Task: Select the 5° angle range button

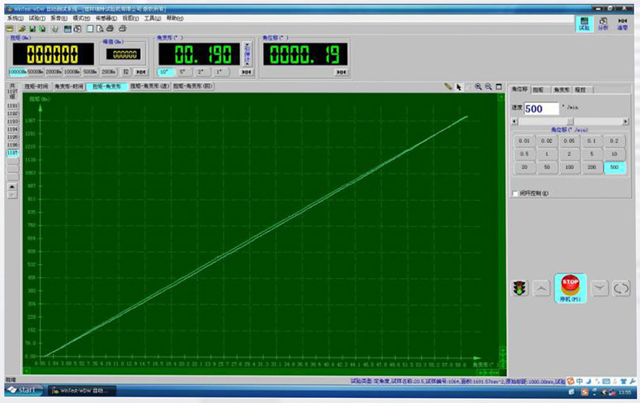Action: click(x=183, y=72)
